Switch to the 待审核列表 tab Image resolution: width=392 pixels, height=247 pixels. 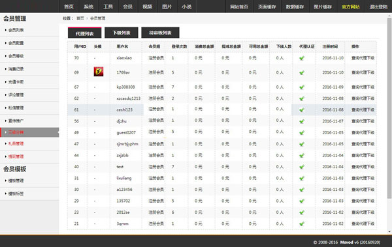click(x=160, y=33)
